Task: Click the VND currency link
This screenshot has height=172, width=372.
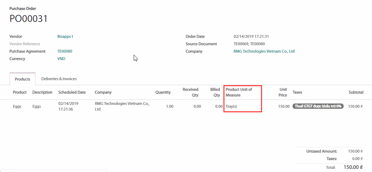Action: (61, 59)
